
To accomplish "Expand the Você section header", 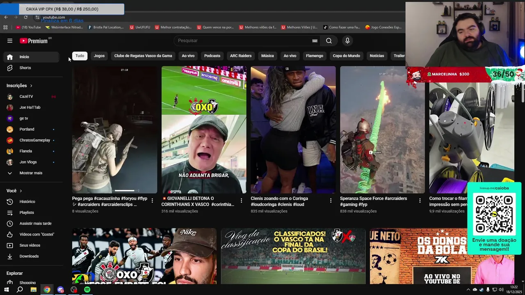I will 14,191.
